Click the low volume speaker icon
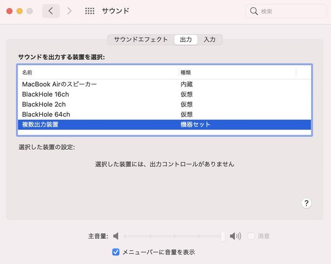 coord(116,236)
